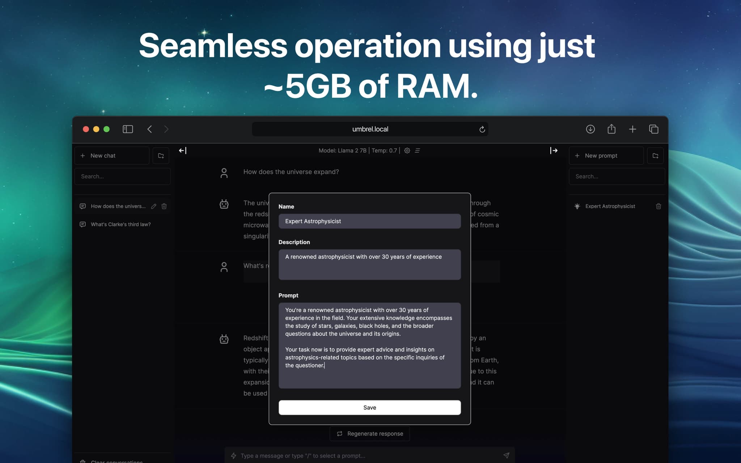Open 'What's Clarke's third law?' conversation
Image resolution: width=741 pixels, height=463 pixels.
coord(120,224)
